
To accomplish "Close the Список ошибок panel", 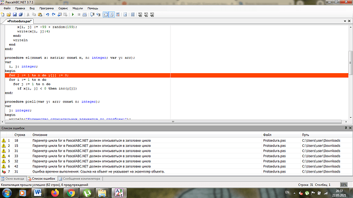I will (350, 128).
